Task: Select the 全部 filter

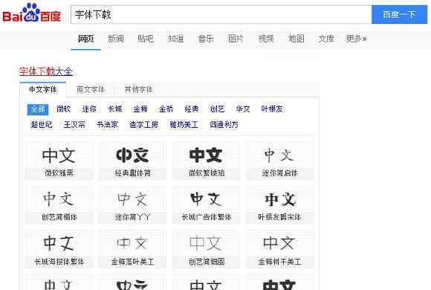Action: pos(38,109)
